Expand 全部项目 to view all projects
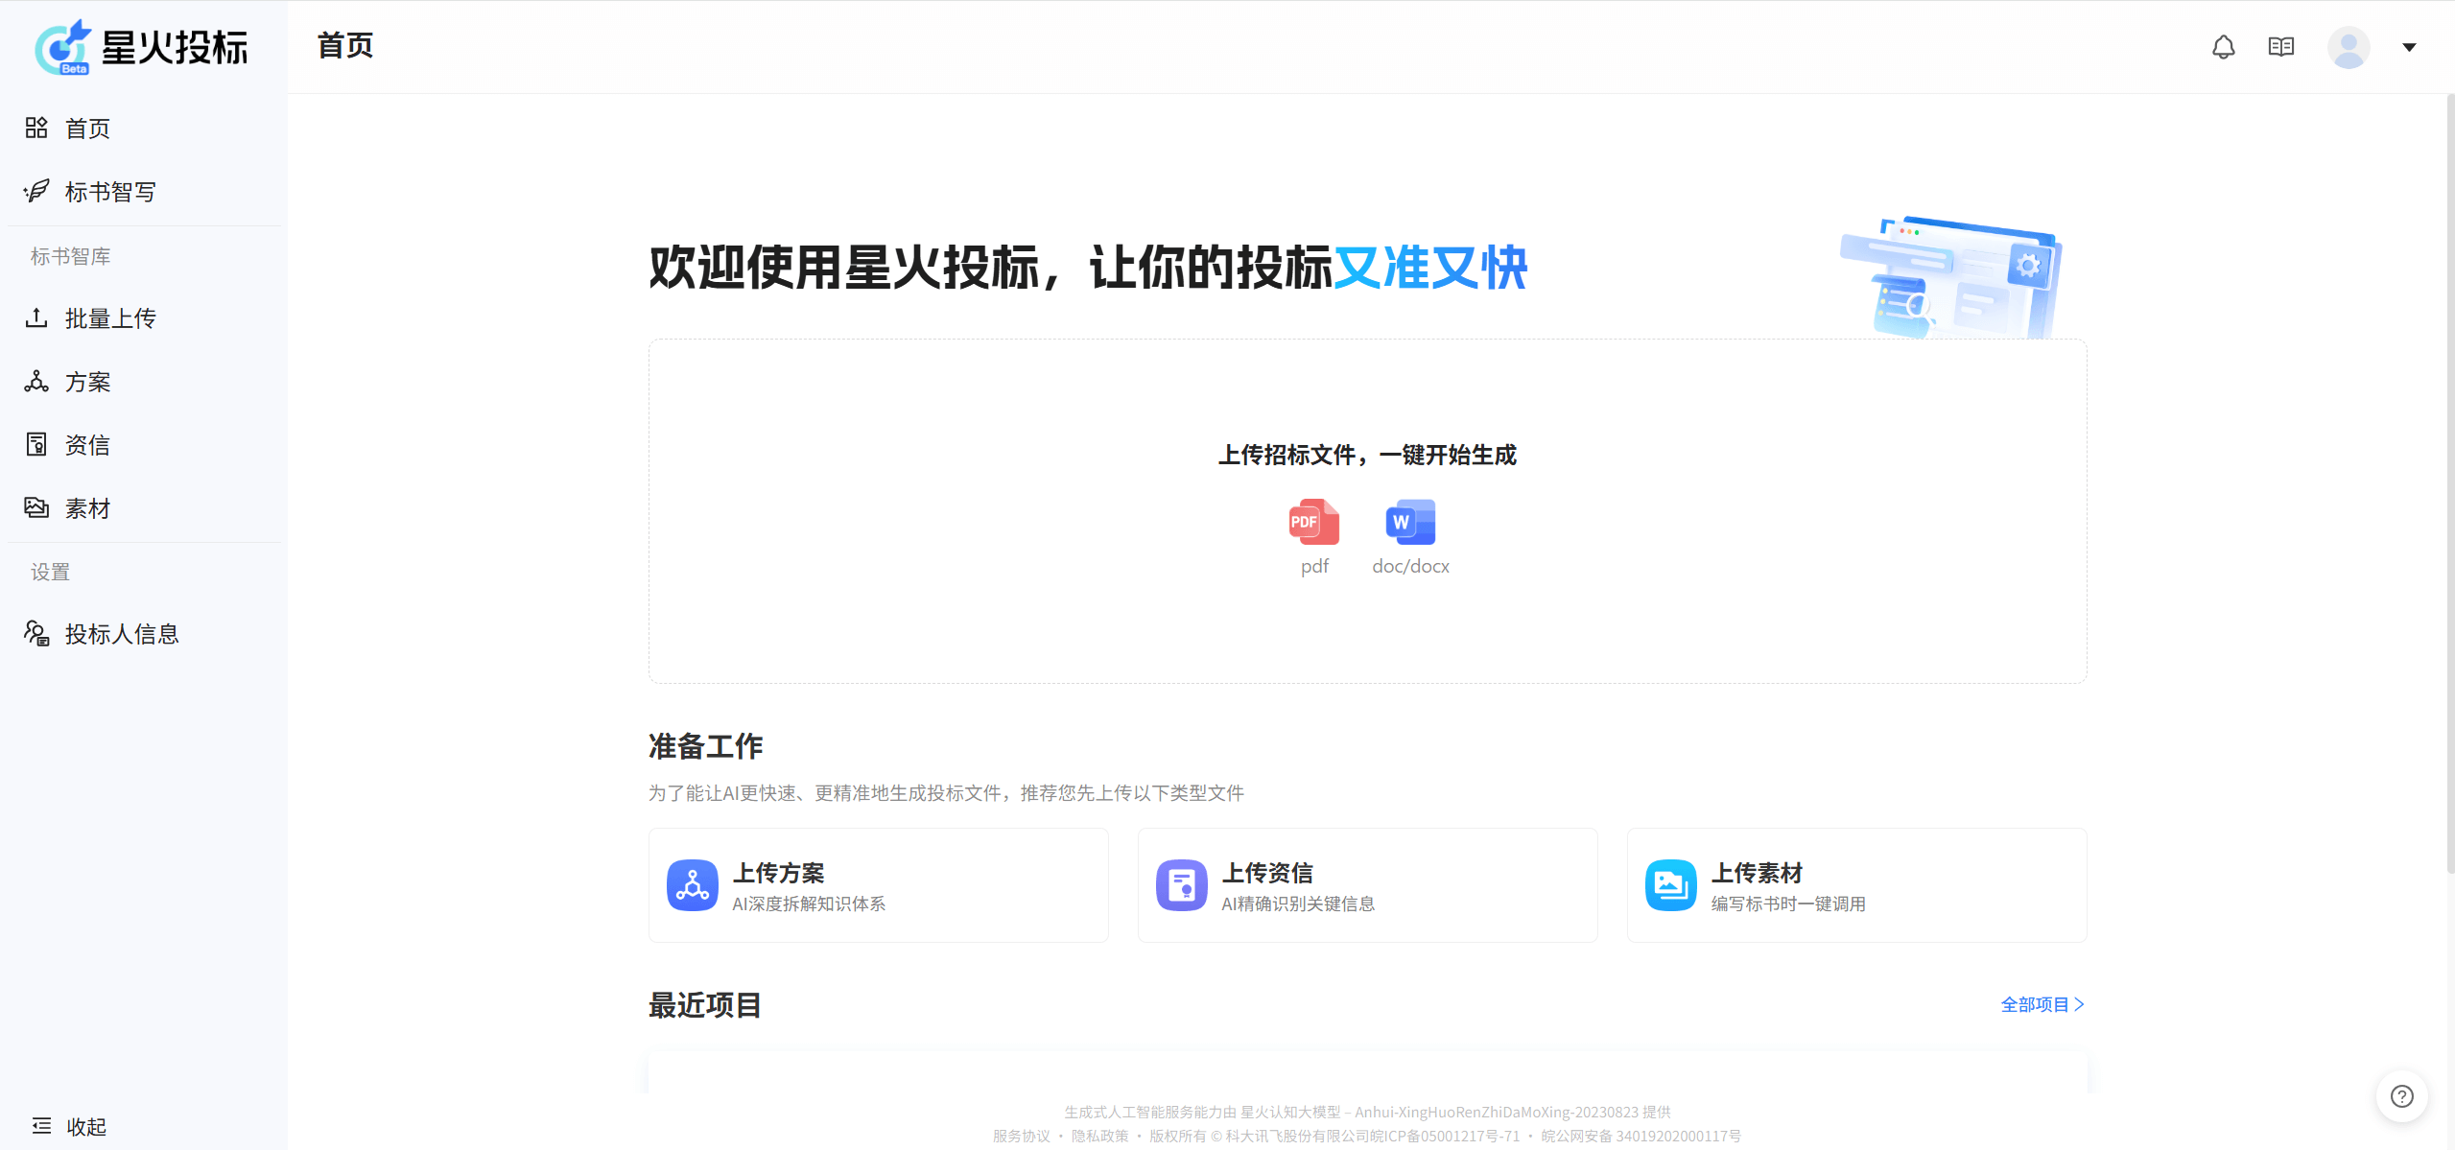The height and width of the screenshot is (1150, 2455). pyautogui.click(x=2042, y=1003)
